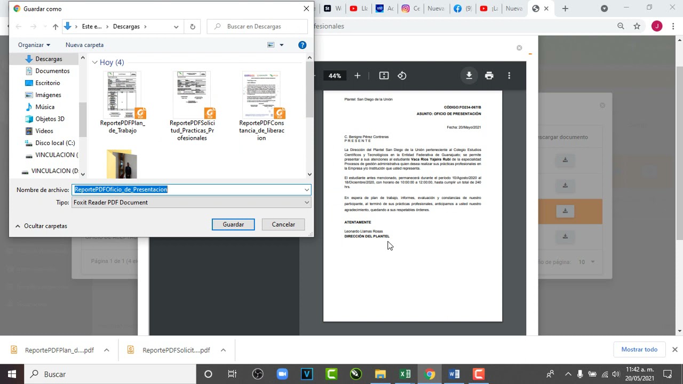Viewport: 683px width, 384px height.
Task: Collapse the Hoy (4) file group
Action: (x=94, y=62)
